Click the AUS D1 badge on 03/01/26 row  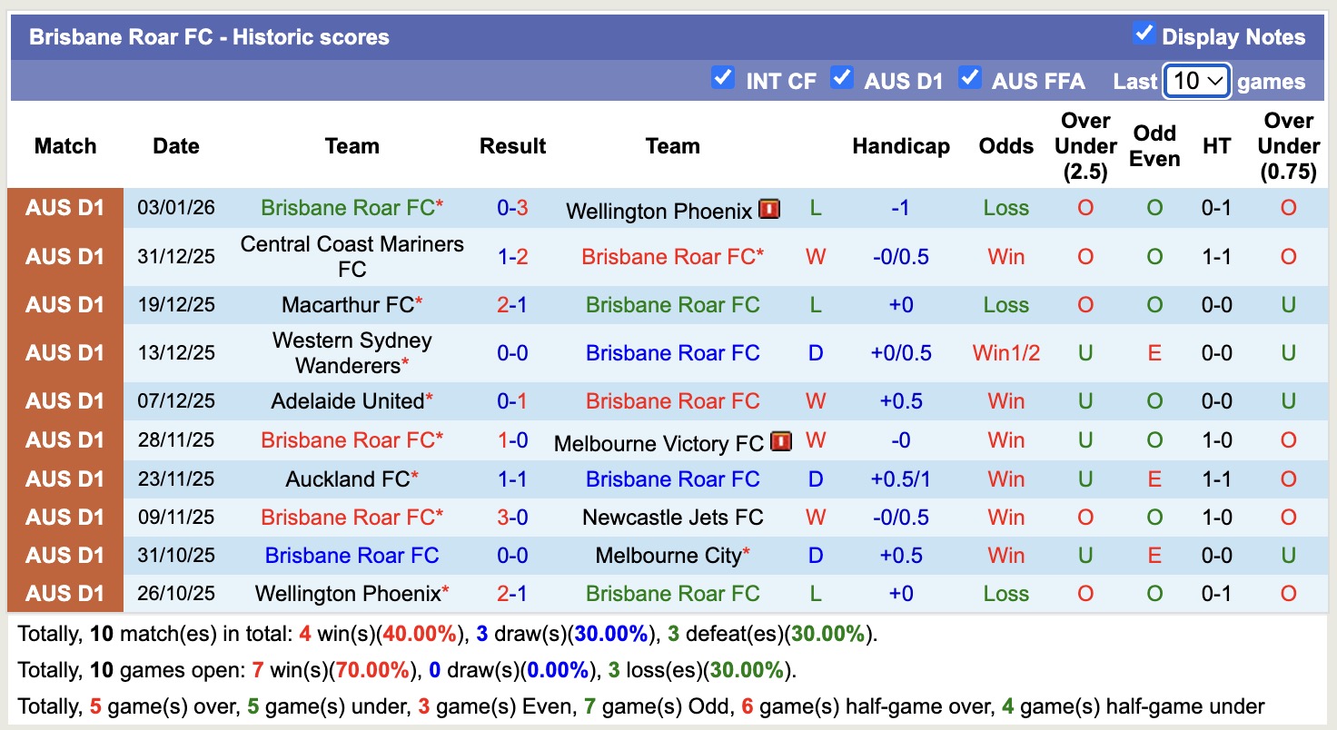[x=64, y=208]
